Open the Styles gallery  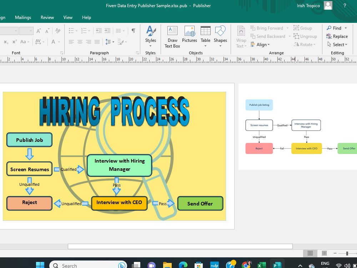click(x=151, y=36)
